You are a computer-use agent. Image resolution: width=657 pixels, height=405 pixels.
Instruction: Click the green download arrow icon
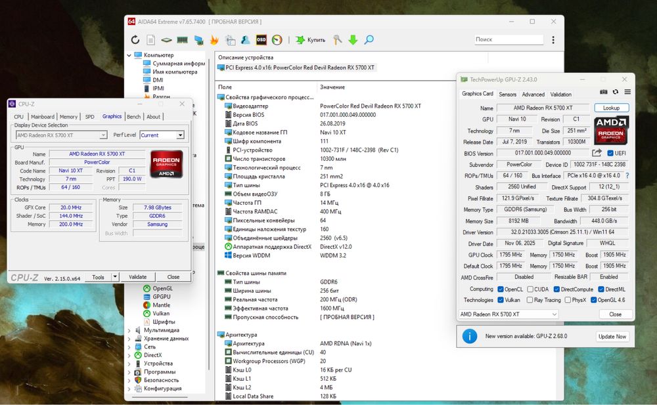pyautogui.click(x=353, y=40)
